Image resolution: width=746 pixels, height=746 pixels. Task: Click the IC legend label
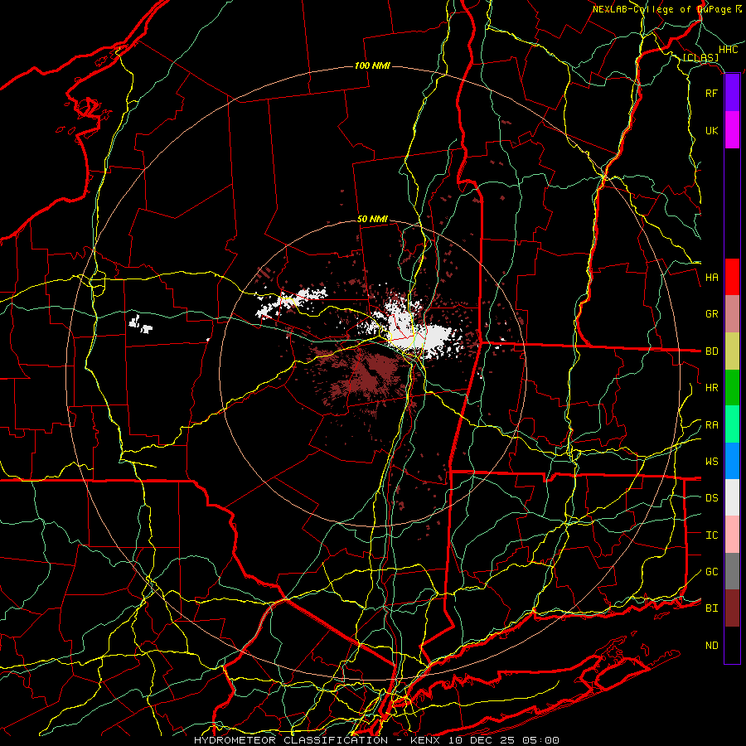coord(711,535)
